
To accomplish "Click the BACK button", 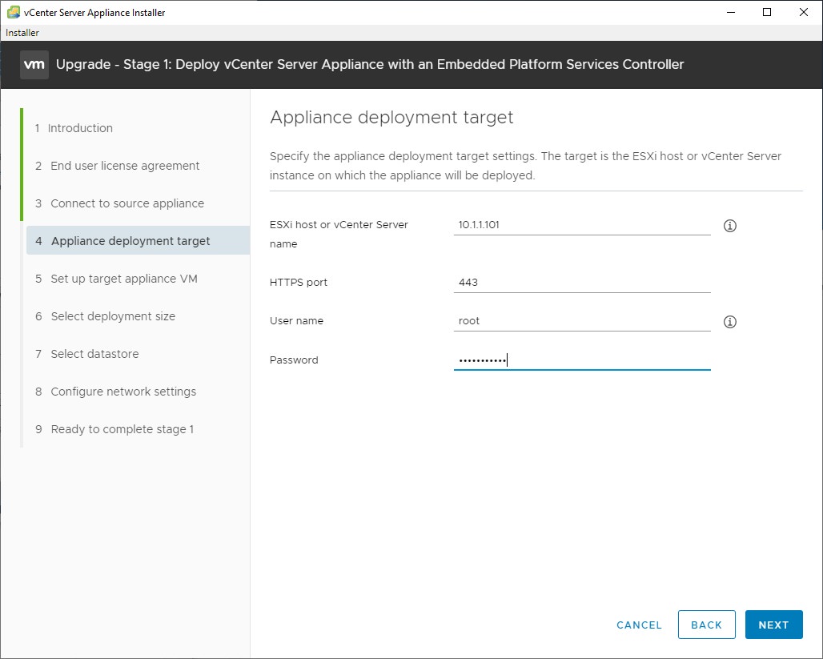I will pyautogui.click(x=706, y=625).
